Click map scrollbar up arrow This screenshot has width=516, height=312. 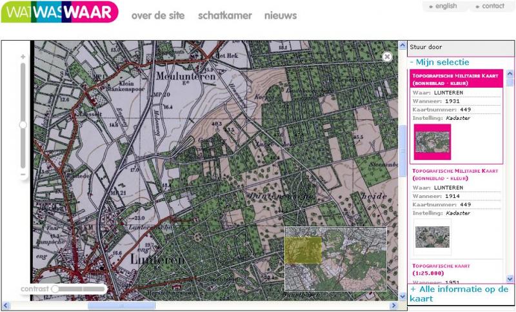[402, 45]
